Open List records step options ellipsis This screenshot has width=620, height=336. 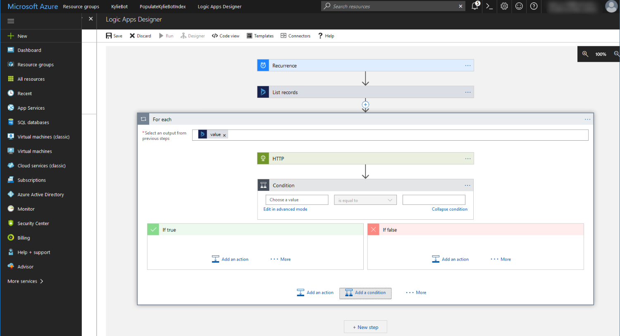point(468,92)
